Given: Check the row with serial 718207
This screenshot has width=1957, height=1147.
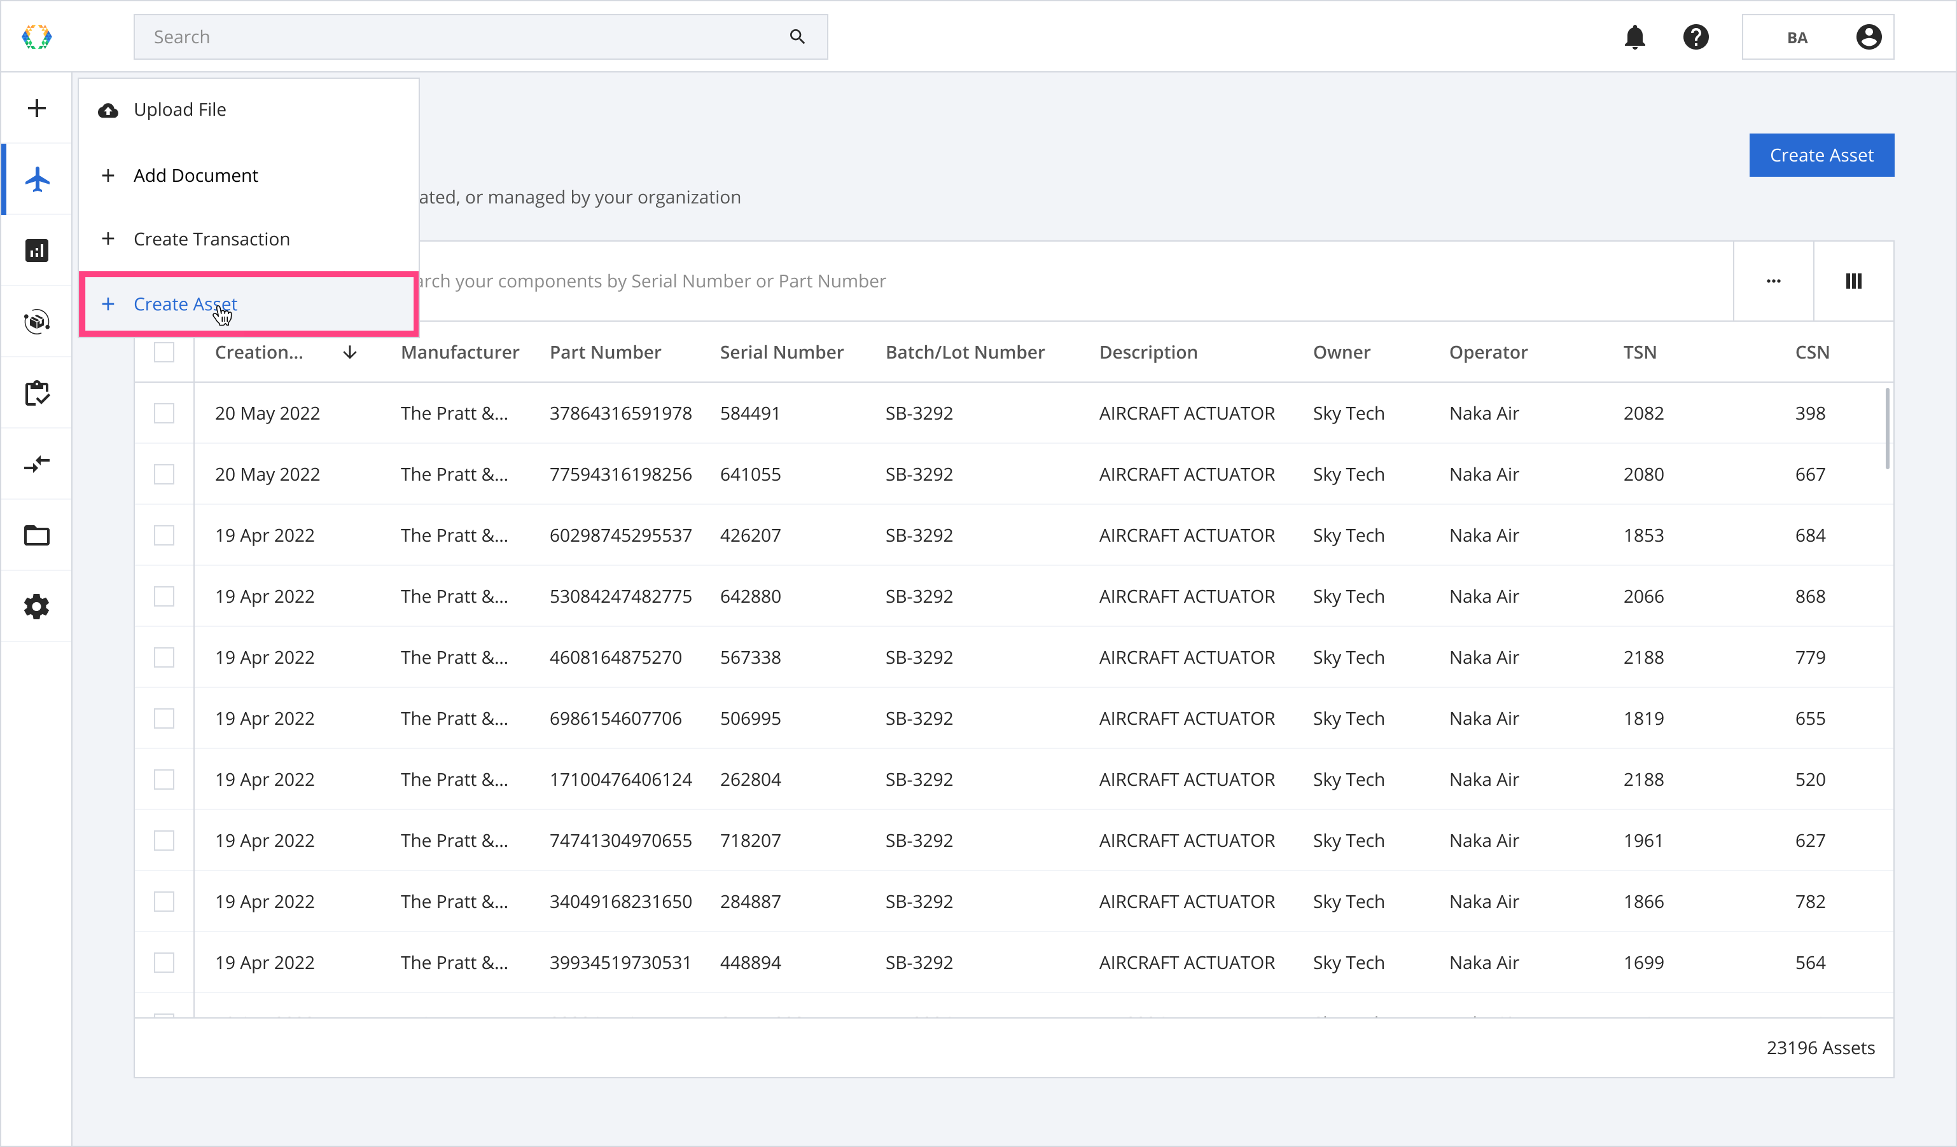Looking at the screenshot, I should coord(164,841).
